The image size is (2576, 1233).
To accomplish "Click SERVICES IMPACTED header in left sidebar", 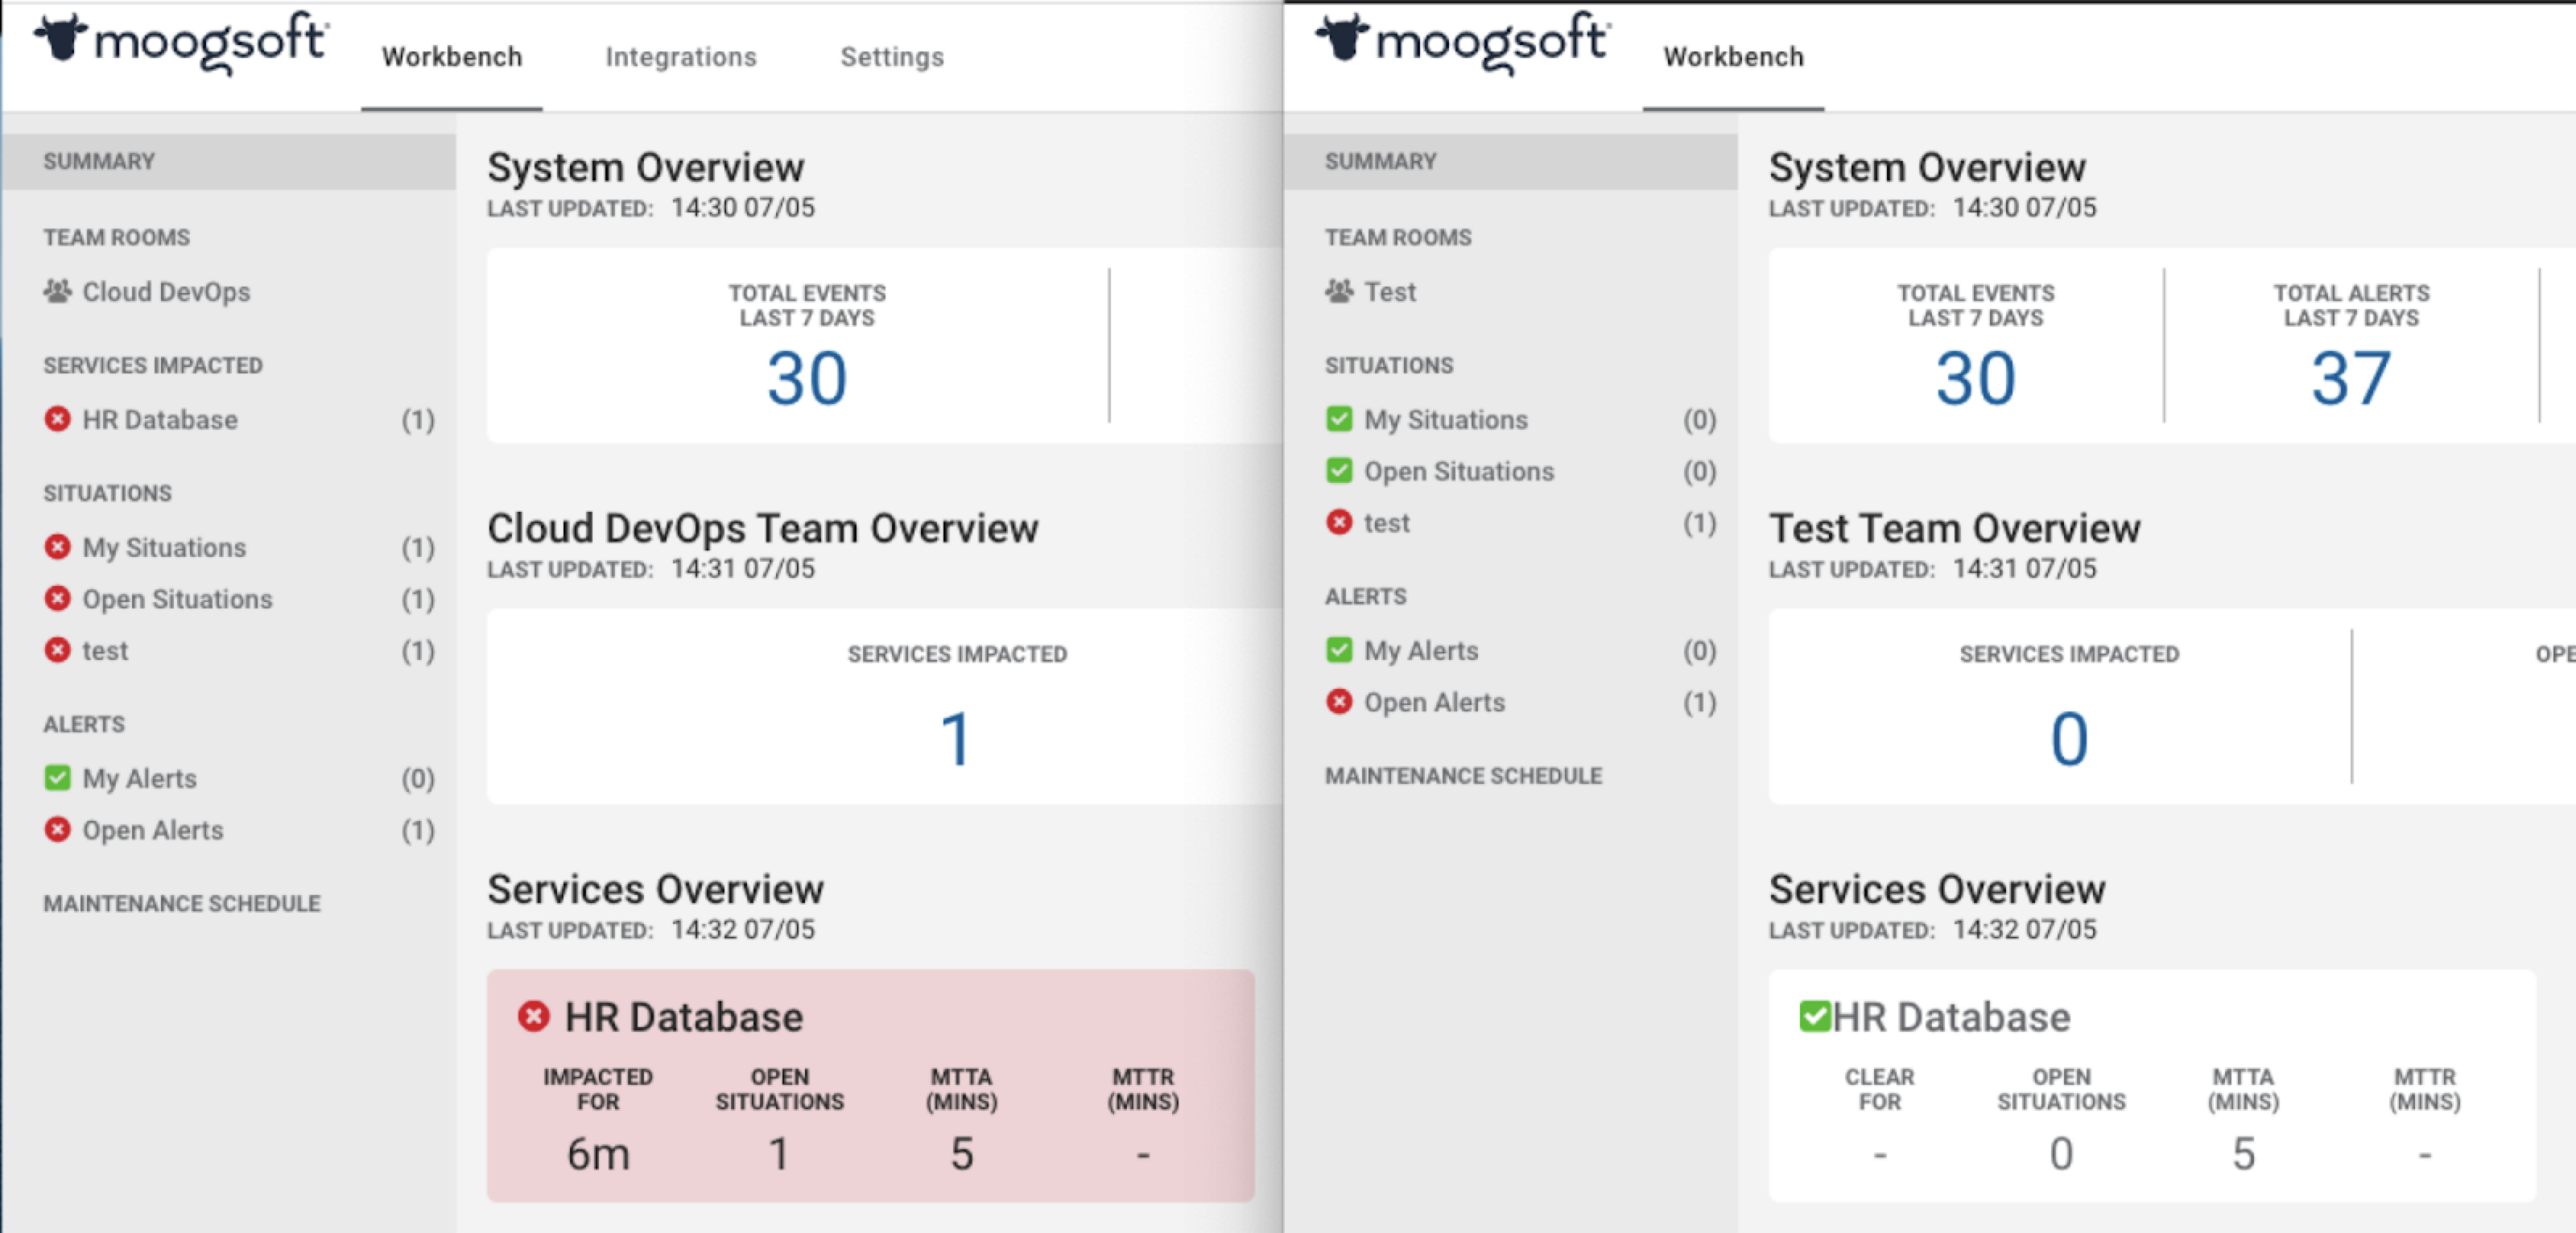I will [153, 366].
